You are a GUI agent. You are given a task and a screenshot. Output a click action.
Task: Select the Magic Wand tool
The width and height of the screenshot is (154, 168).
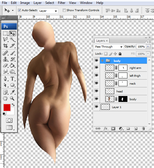(12, 39)
